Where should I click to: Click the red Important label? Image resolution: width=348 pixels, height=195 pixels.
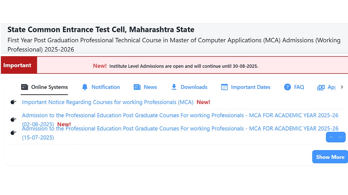tap(17, 65)
